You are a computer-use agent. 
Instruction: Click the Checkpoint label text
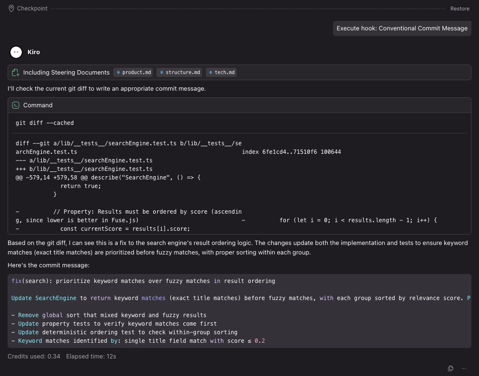32,9
